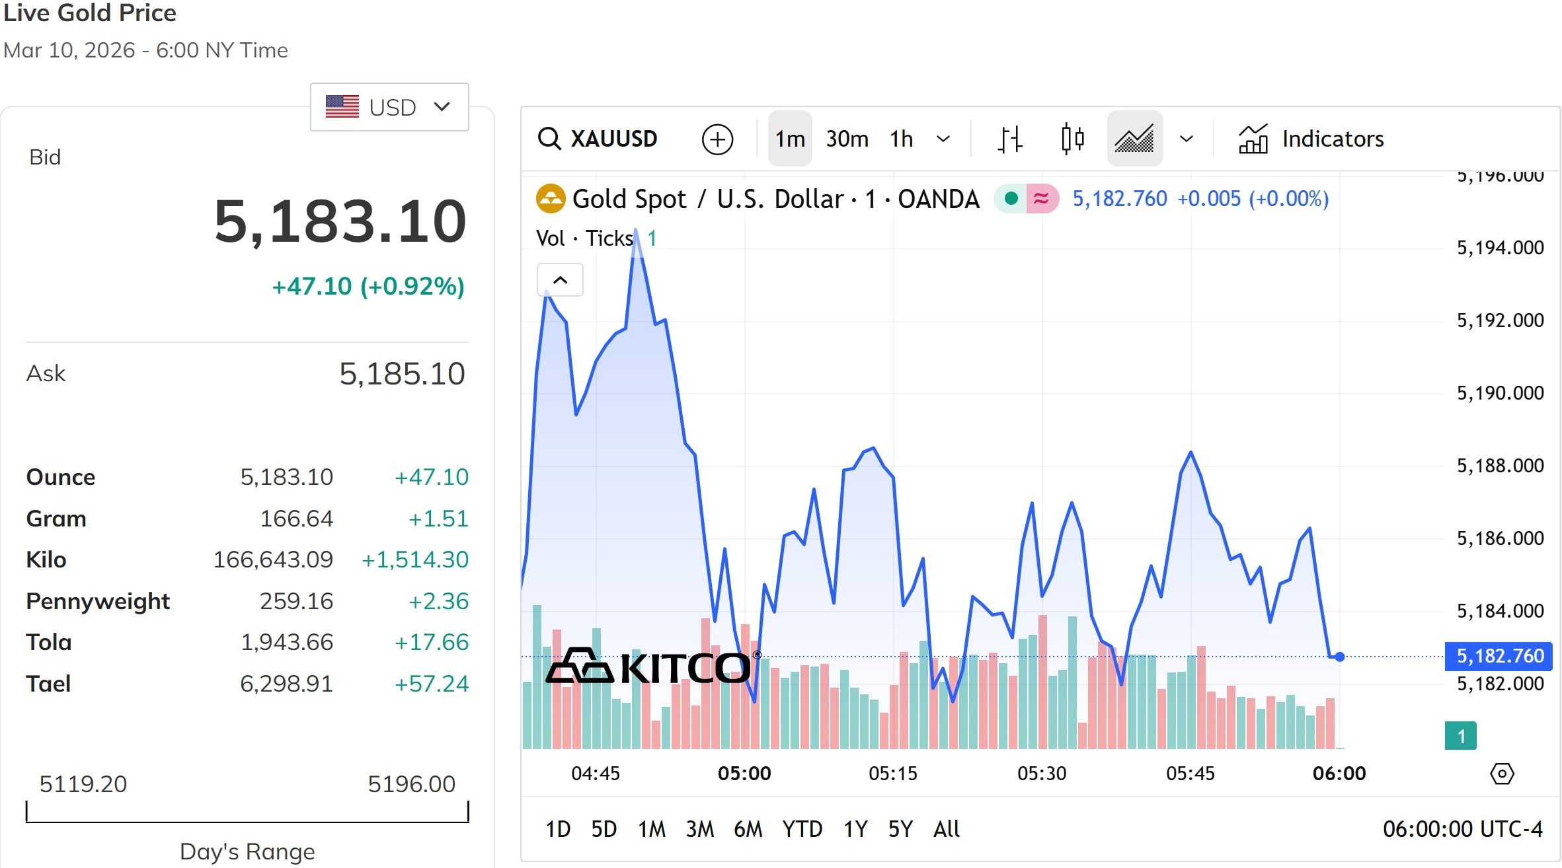Select the 1h interval

901,139
